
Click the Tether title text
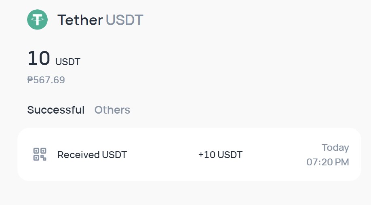(80, 20)
